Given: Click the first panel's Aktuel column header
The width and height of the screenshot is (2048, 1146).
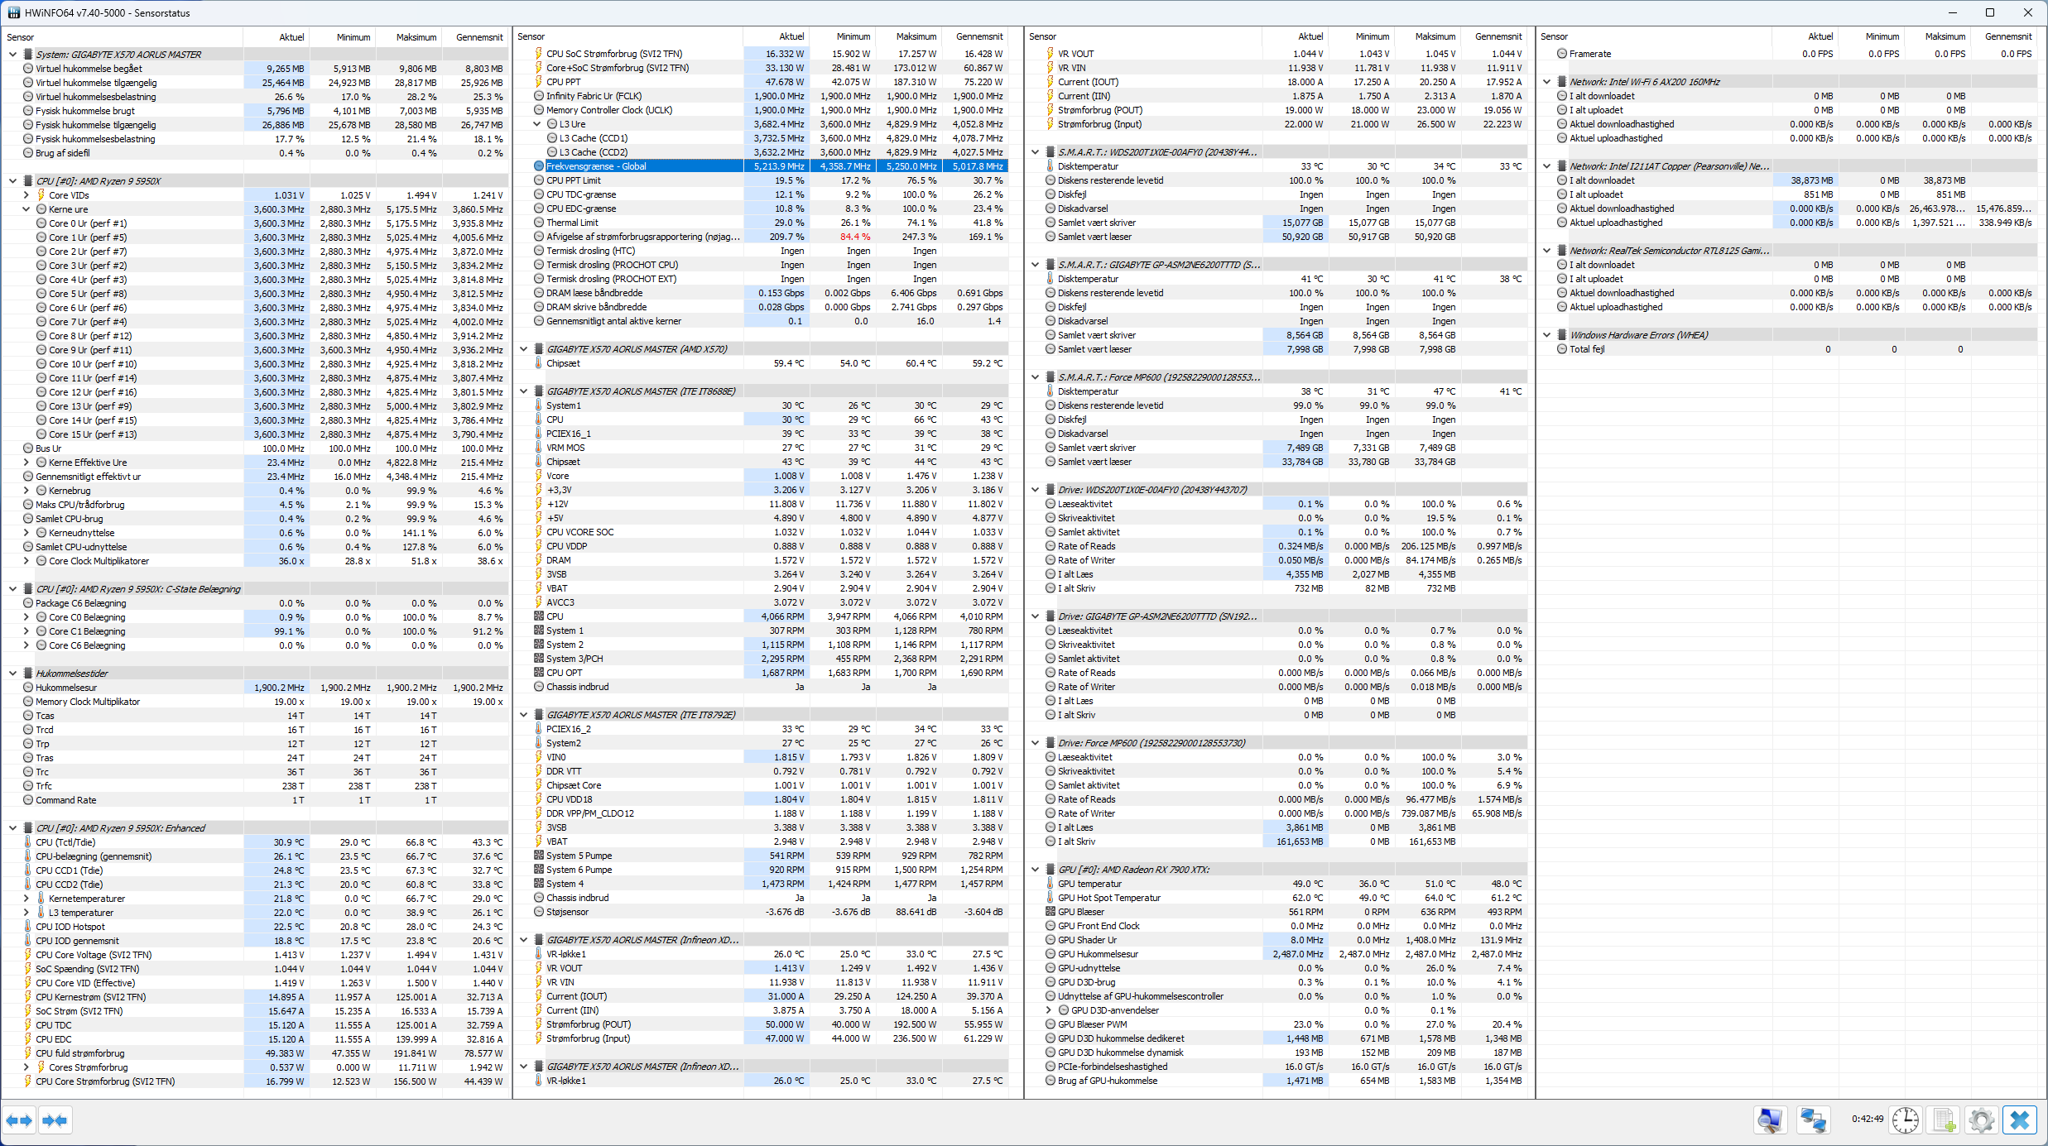Looking at the screenshot, I should [x=276, y=37].
